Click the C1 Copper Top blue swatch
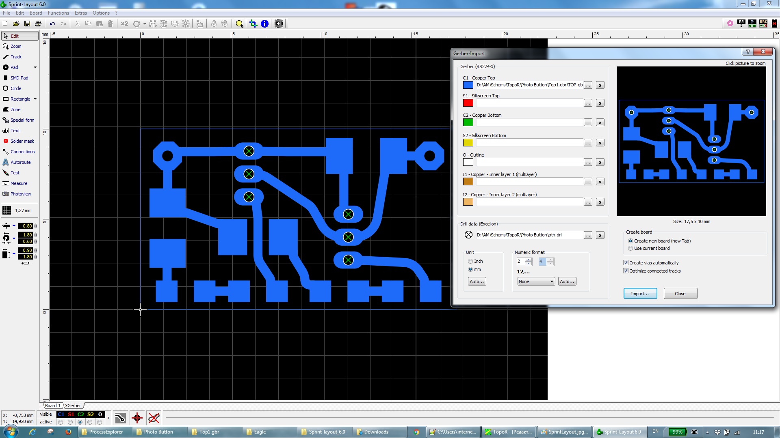 (468, 85)
